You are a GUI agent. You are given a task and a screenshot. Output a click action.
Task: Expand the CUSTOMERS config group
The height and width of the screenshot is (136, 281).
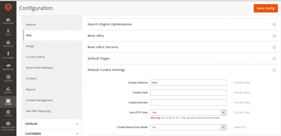tap(52, 134)
